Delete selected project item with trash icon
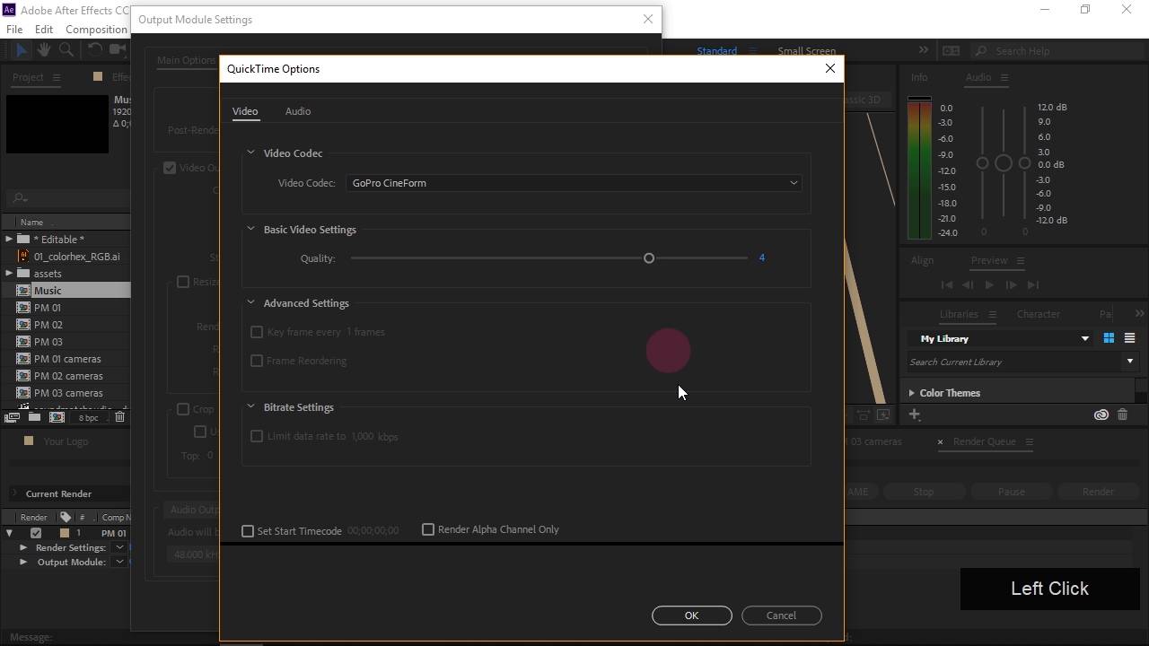Image resolution: width=1149 pixels, height=646 pixels. [x=119, y=417]
